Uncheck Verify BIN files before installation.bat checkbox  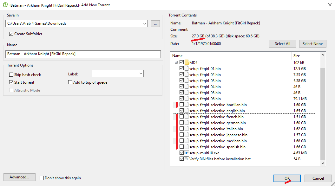pos(181,159)
